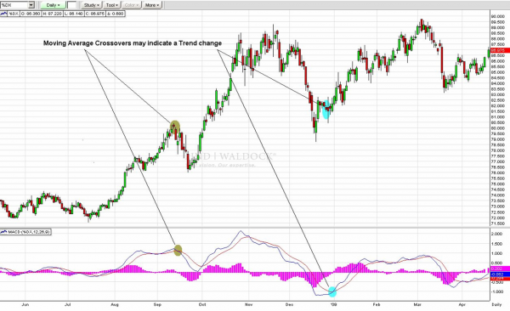Click the red signal line value tag
This screenshot has height=311, width=510.
500,279
